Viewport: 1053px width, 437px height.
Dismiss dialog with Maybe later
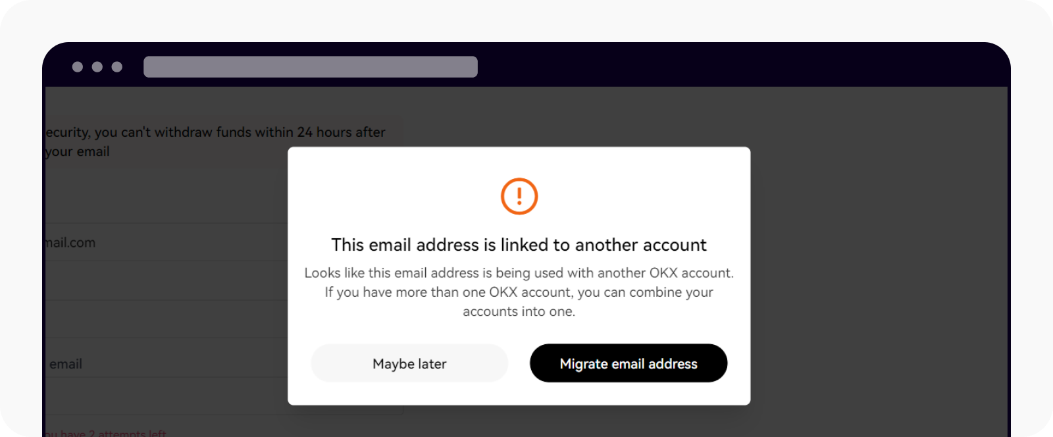(409, 363)
